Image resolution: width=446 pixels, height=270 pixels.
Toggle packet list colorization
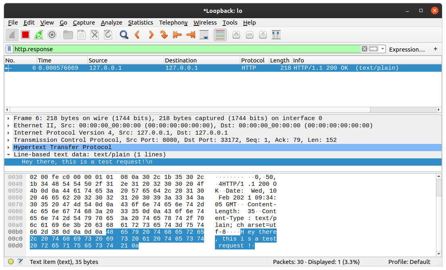click(x=220, y=35)
